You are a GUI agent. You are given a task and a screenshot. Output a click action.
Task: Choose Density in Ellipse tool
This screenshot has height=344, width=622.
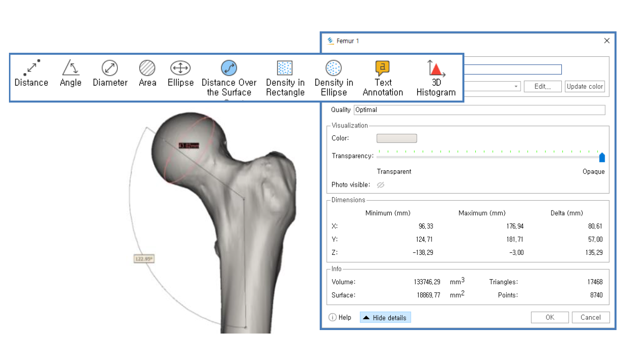pos(334,78)
